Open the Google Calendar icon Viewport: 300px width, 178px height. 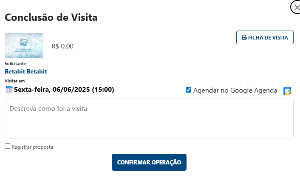pyautogui.click(x=287, y=90)
